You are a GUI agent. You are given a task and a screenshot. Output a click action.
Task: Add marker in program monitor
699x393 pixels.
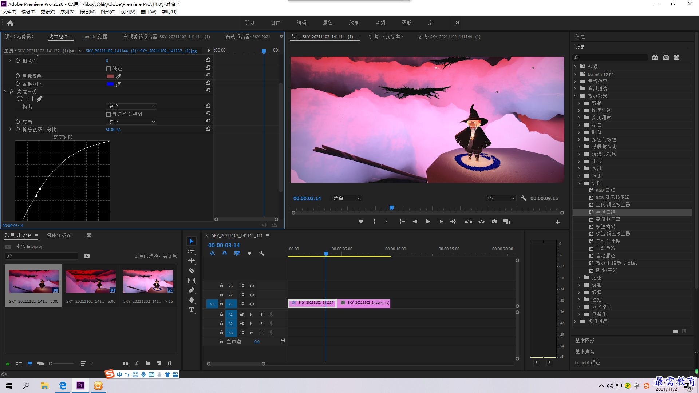pos(361,222)
